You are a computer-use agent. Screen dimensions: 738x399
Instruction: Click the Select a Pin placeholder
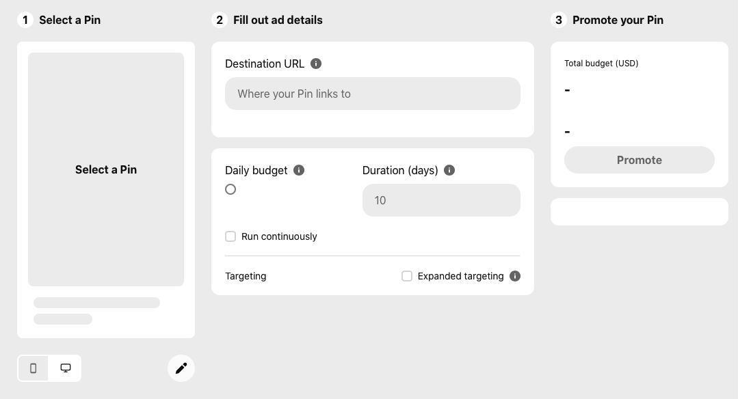pyautogui.click(x=106, y=169)
